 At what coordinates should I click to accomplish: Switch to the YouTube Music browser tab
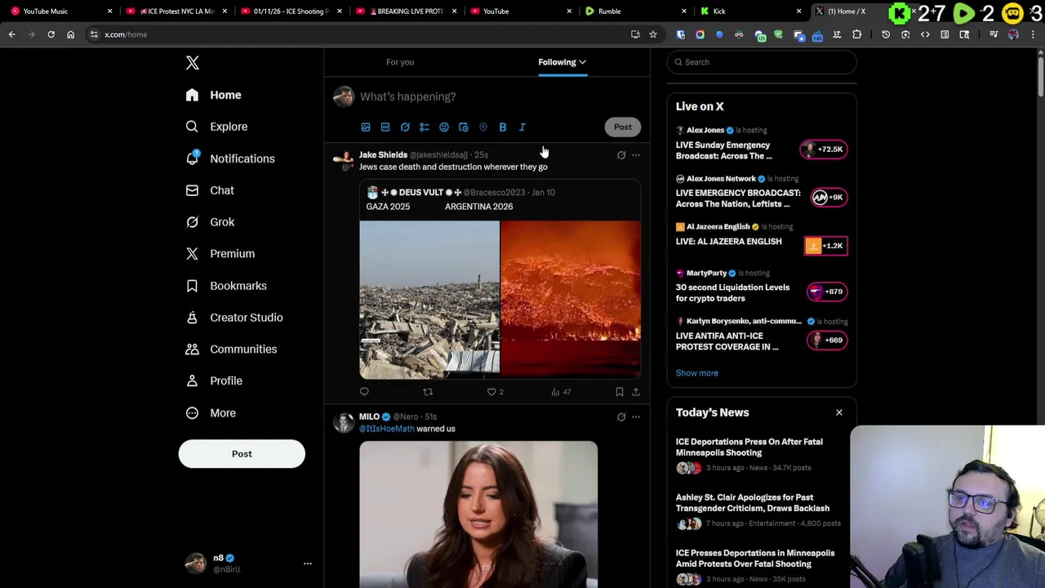(61, 11)
